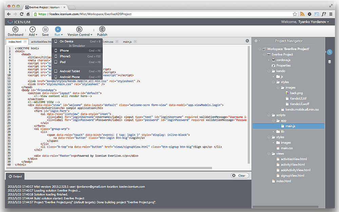Go to the browser home page
This screenshot has width=339, height=212.
(28, 14)
